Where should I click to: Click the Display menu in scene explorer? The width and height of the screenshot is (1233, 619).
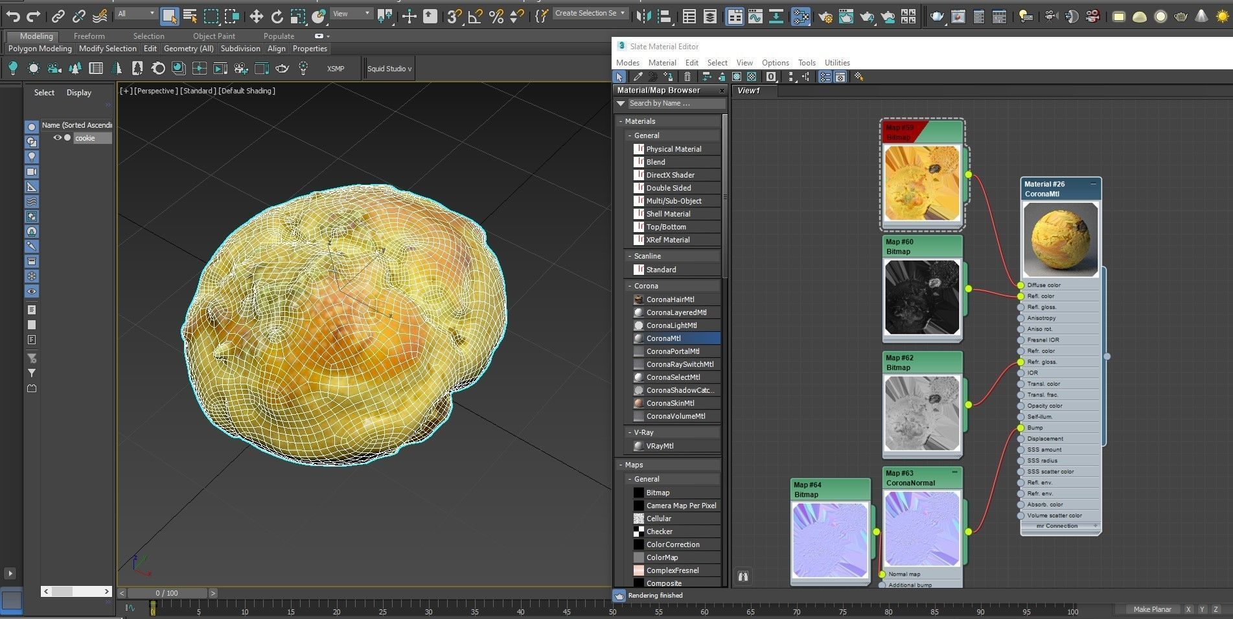(78, 93)
